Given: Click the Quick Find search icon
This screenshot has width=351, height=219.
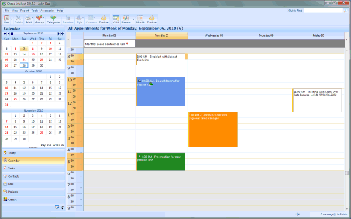Looking at the screenshot, I should [345, 11].
